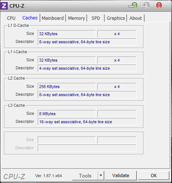Viewport: 172px width, 183px height.
Task: Click empty descriptor field in unlabeled cache group
Action: point(87,148)
